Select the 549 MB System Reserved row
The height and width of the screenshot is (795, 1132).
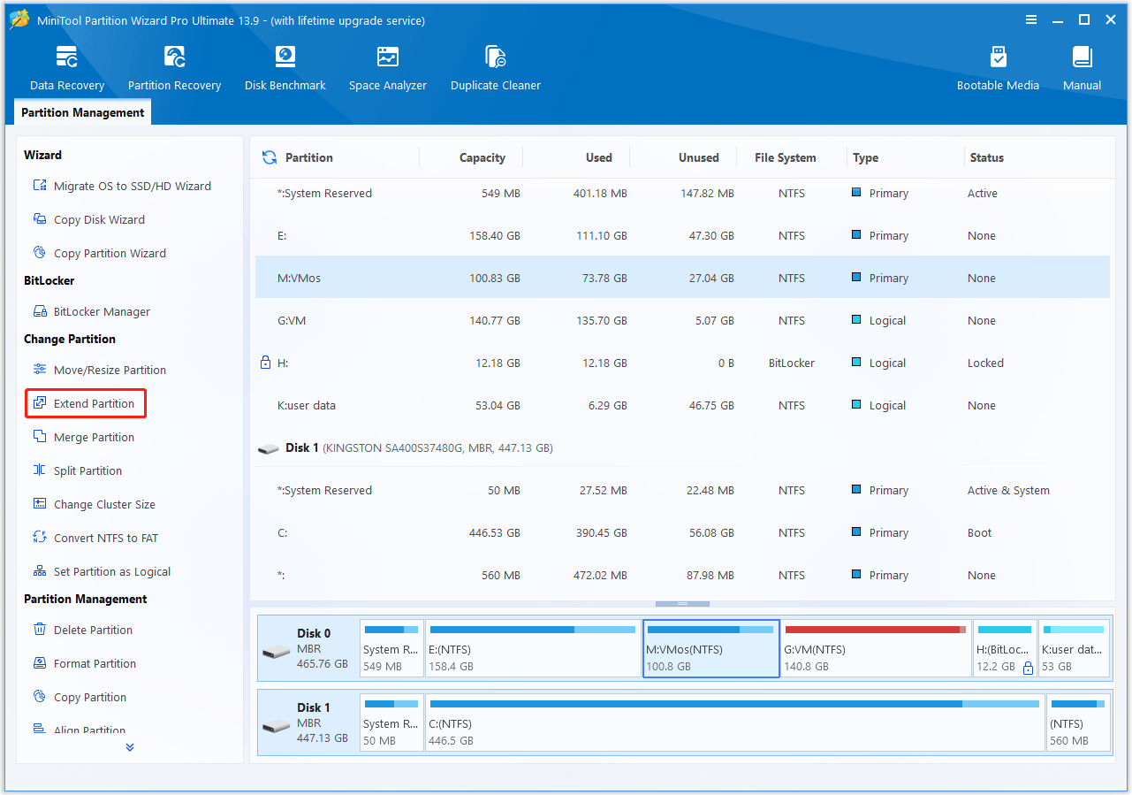click(682, 193)
